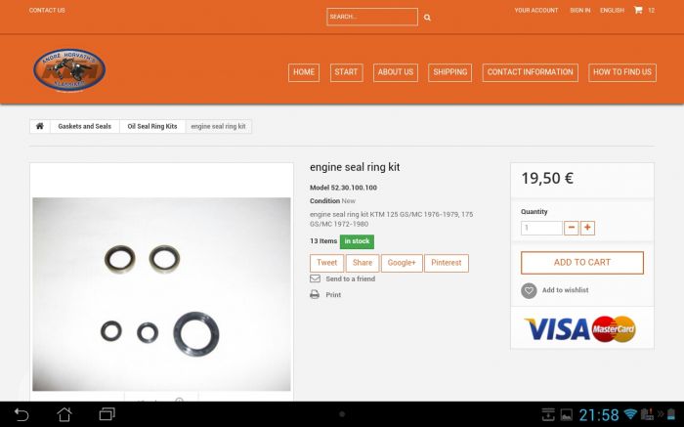This screenshot has height=427, width=684.
Task: Open the English language selector
Action: coord(612,10)
